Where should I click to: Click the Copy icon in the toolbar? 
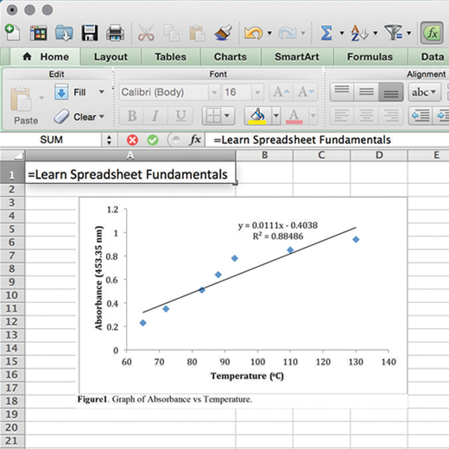tap(172, 33)
